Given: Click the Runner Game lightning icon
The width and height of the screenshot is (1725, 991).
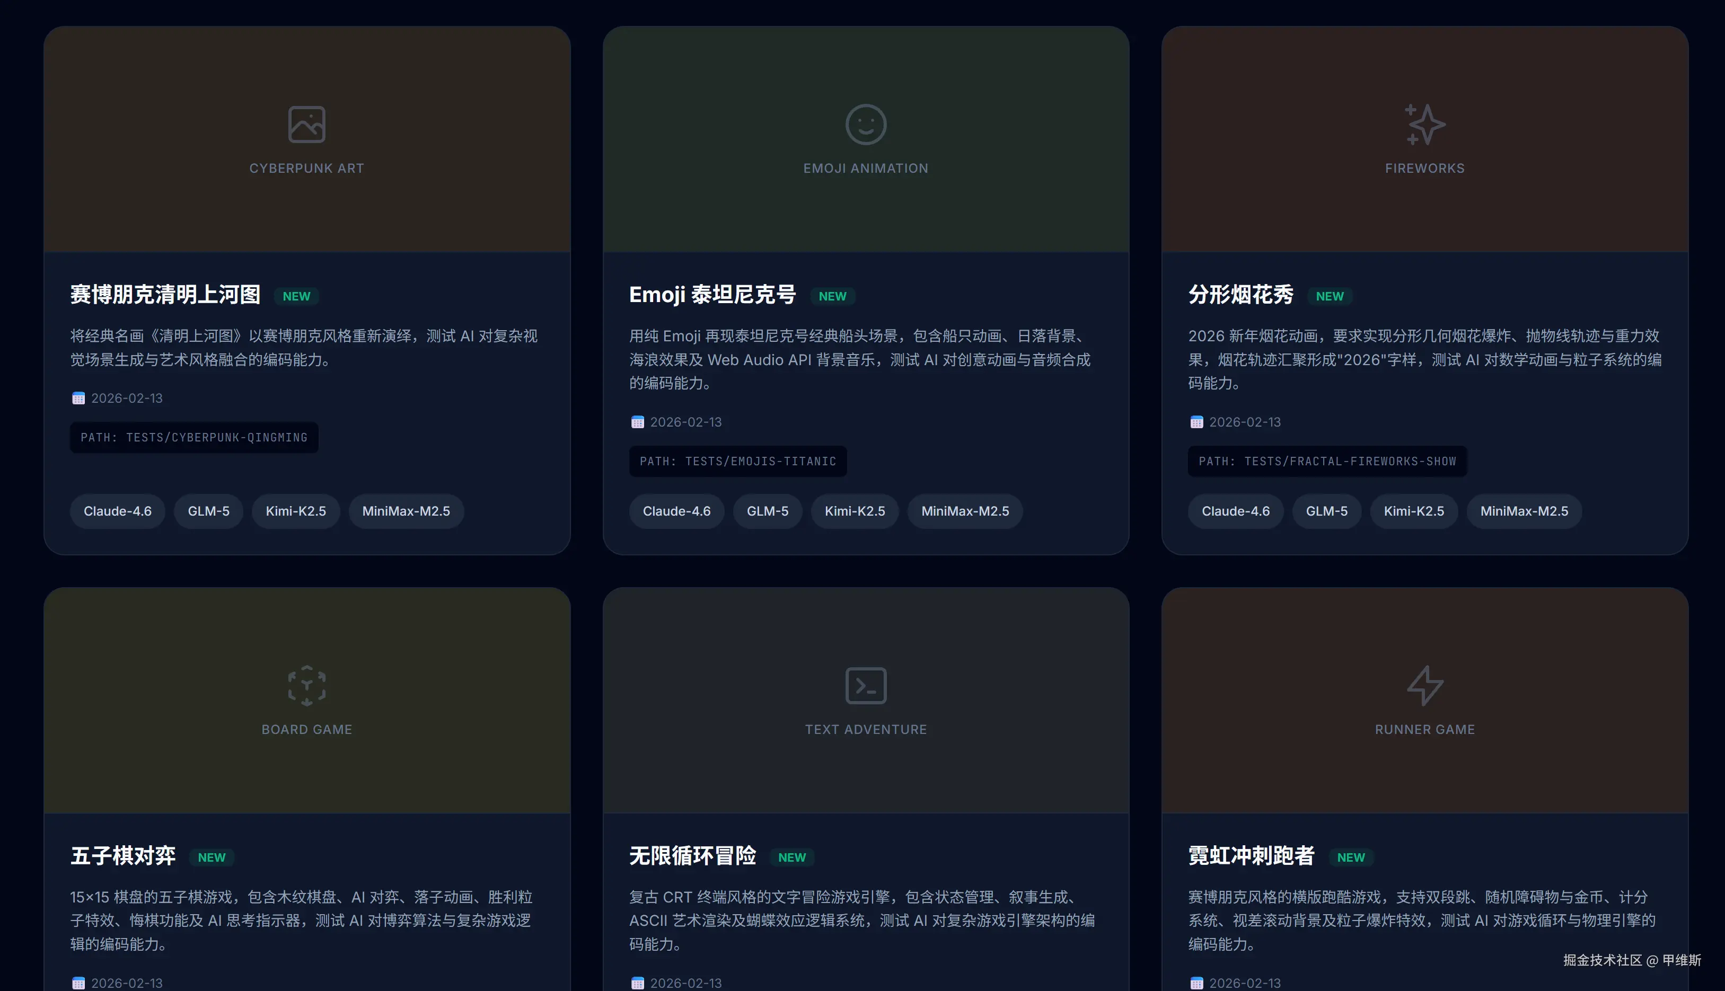Looking at the screenshot, I should (x=1424, y=685).
